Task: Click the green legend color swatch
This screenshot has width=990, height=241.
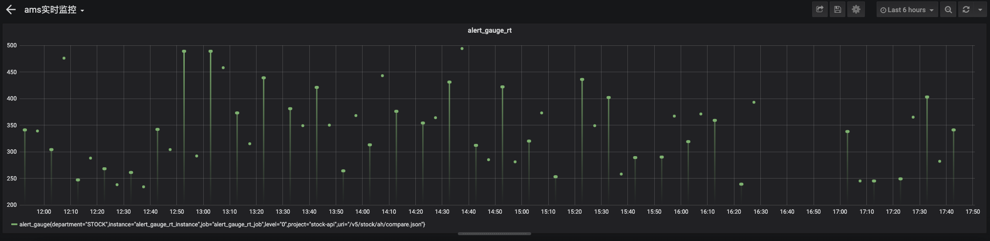Action: [14, 224]
